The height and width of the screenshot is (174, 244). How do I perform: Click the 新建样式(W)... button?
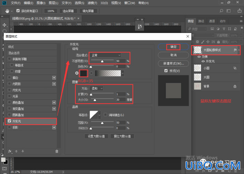tap(173, 64)
